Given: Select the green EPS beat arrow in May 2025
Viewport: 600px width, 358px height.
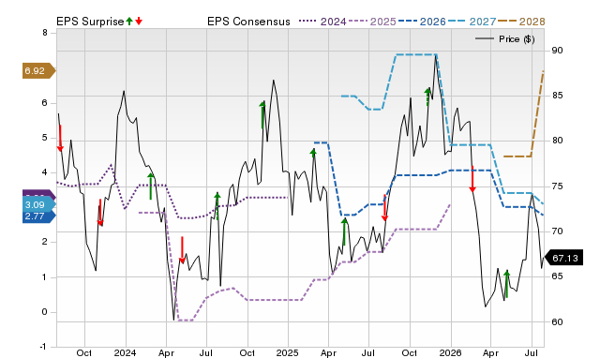Looking at the screenshot, I should (344, 231).
